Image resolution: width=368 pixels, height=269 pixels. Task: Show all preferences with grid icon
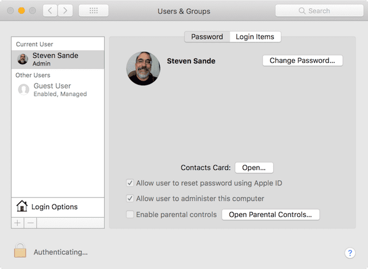click(94, 11)
